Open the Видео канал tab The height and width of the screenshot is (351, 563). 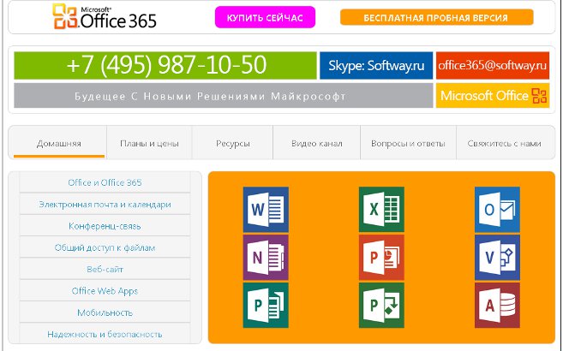pyautogui.click(x=317, y=143)
